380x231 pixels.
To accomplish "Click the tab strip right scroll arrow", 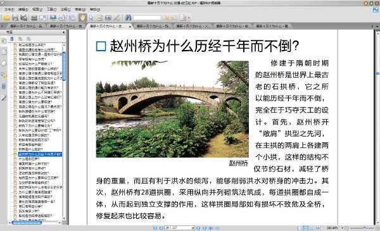I will [372, 26].
